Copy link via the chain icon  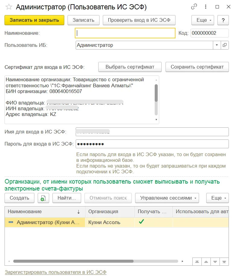[194, 7]
